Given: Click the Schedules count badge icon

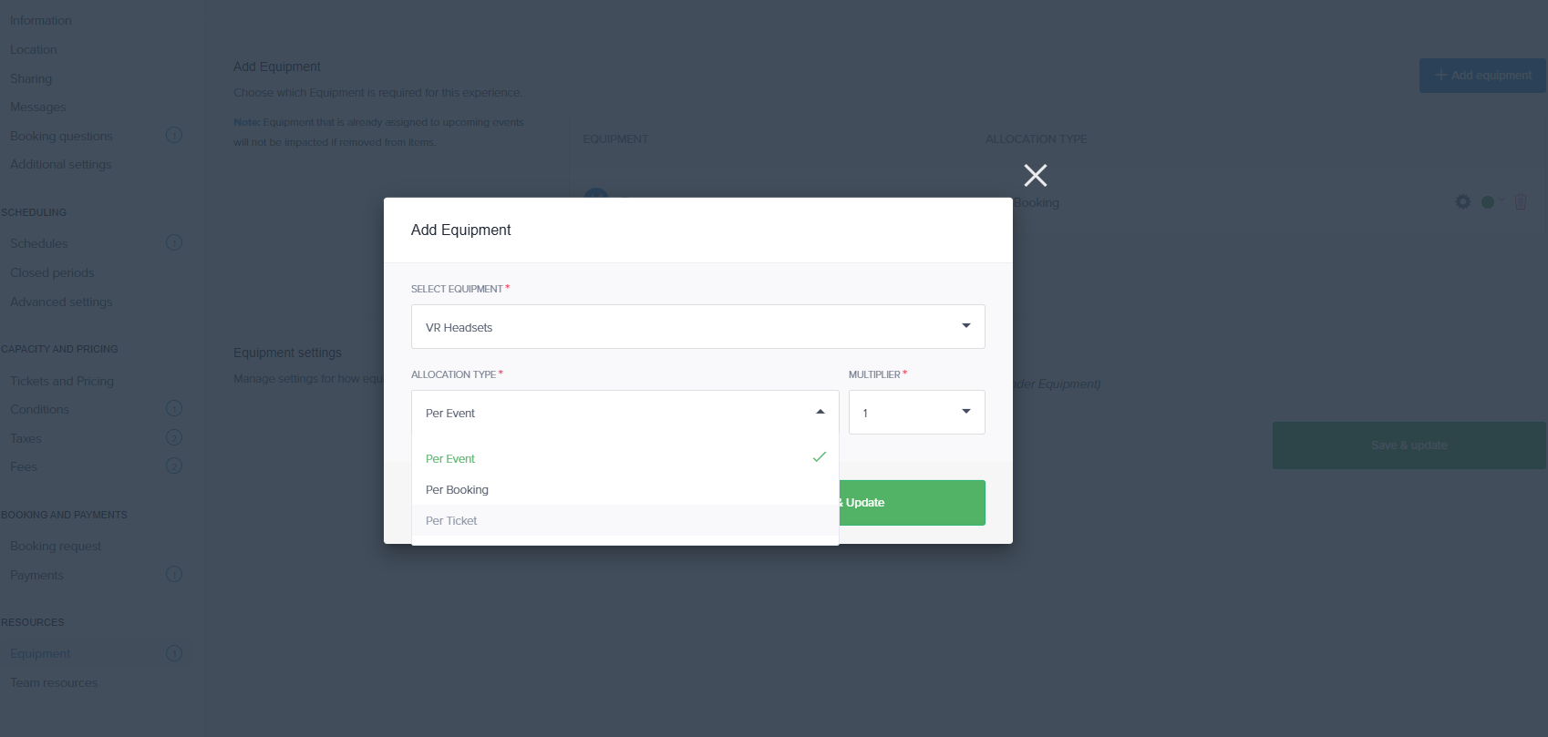Looking at the screenshot, I should point(174,243).
